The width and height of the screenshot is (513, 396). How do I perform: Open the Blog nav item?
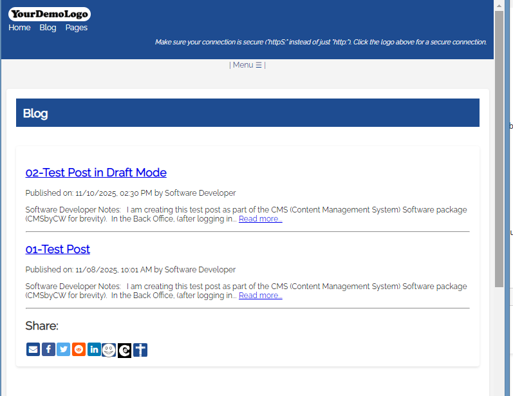tap(48, 28)
